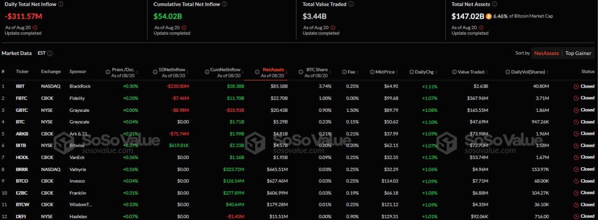Click info icon beside Daily Total Net Inflow

[61, 4]
